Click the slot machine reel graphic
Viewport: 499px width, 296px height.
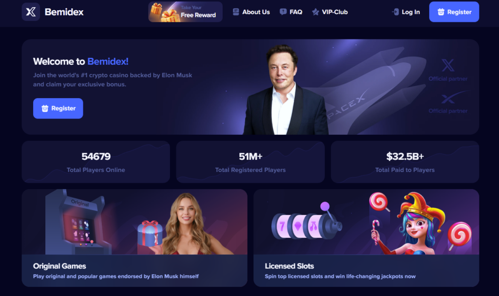pos(306,223)
